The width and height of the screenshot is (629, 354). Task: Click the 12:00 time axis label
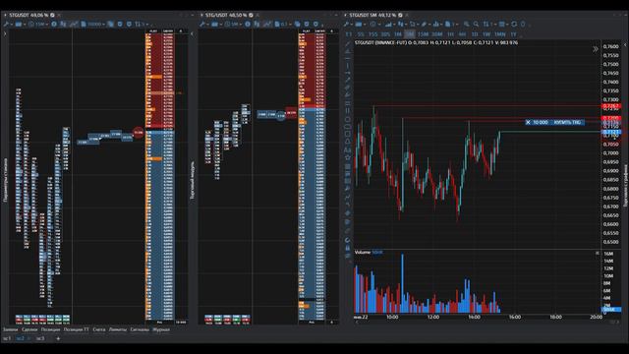click(x=433, y=317)
